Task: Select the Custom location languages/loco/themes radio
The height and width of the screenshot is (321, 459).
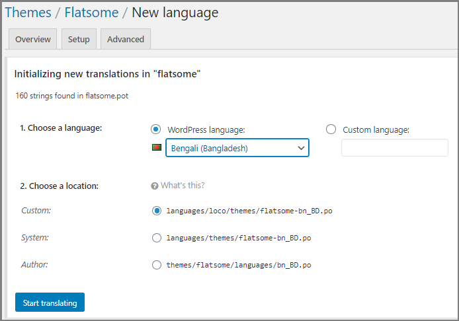Action: [157, 211]
